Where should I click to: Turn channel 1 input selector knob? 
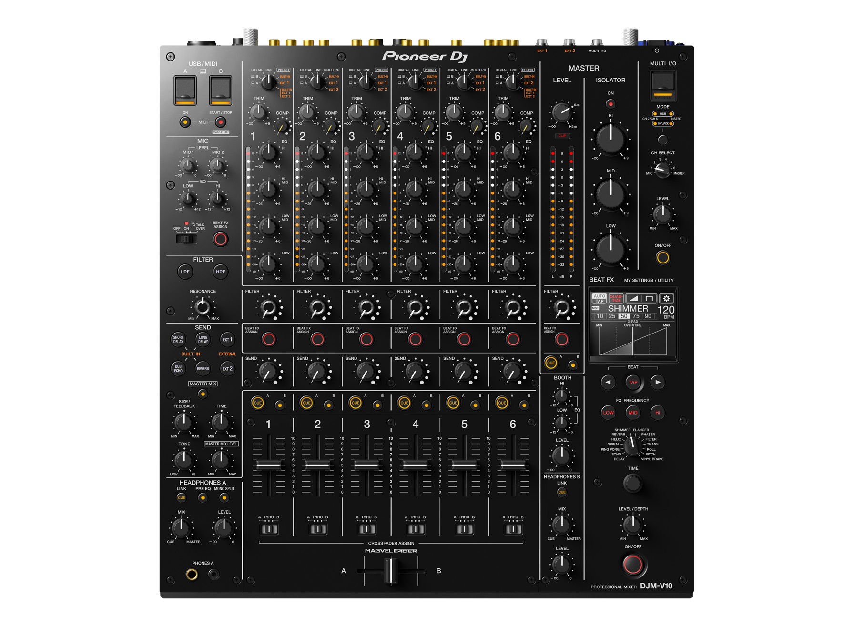pyautogui.click(x=269, y=82)
